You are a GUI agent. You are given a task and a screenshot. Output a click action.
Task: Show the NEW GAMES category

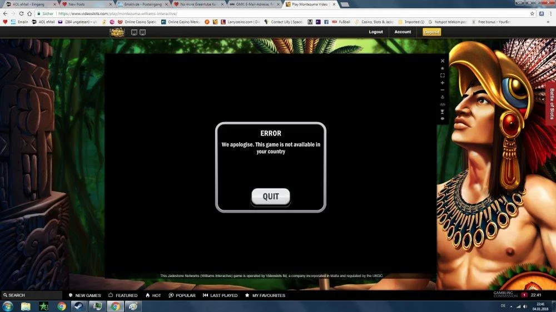(85, 295)
